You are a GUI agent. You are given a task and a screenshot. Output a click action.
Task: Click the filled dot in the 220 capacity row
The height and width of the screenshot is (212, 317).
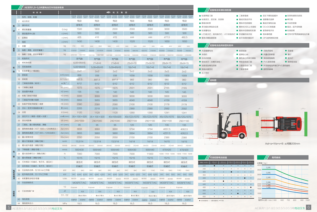click(215, 166)
